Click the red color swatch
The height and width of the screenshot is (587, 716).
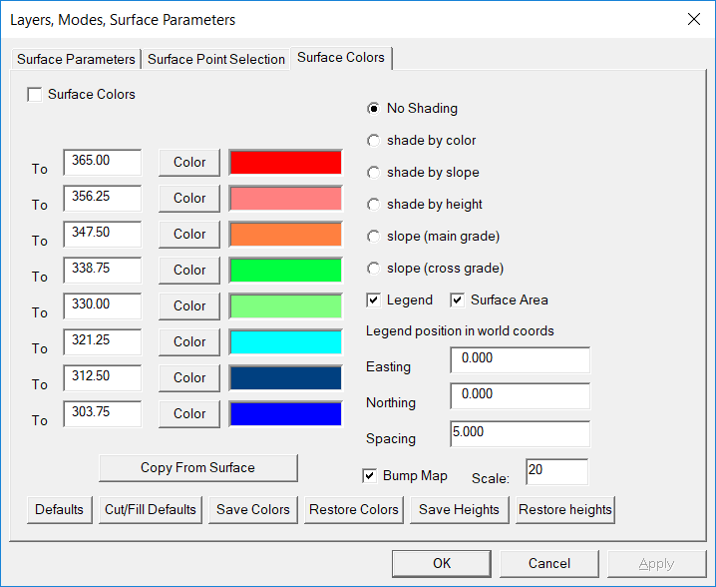285,162
